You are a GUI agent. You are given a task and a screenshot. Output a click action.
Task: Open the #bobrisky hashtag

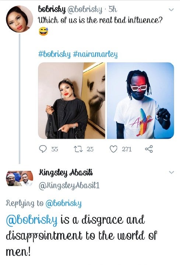pyautogui.click(x=54, y=54)
